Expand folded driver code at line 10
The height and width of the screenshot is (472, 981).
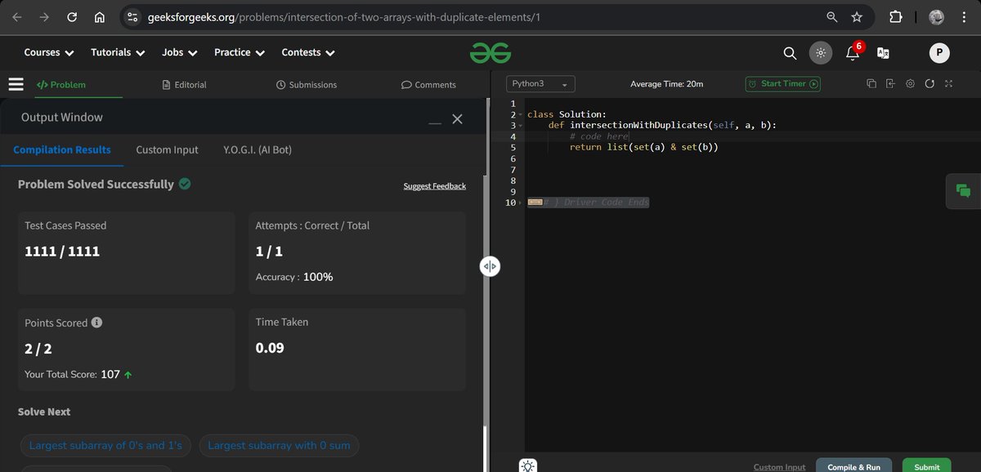click(x=520, y=203)
